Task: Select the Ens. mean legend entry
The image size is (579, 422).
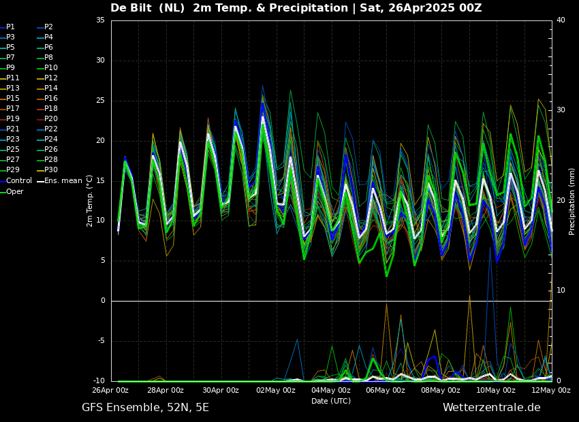Action: [x=60, y=181]
